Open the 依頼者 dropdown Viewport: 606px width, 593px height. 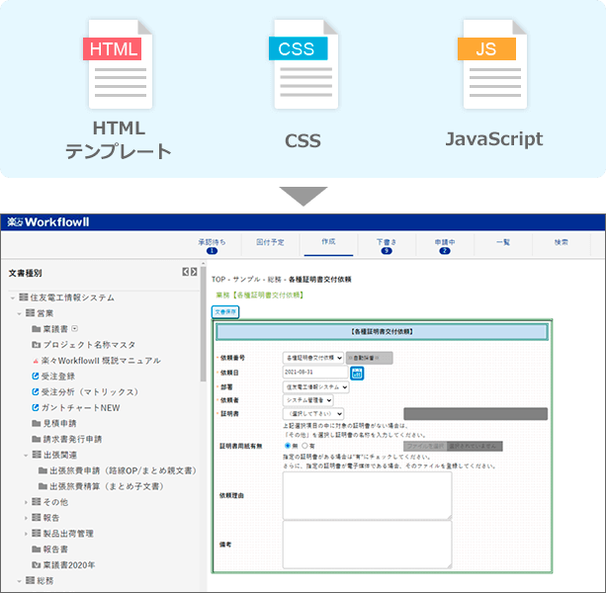tap(308, 400)
